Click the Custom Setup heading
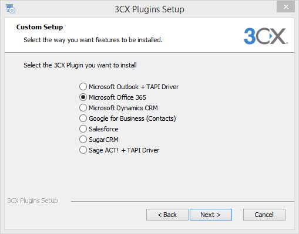 (39, 27)
